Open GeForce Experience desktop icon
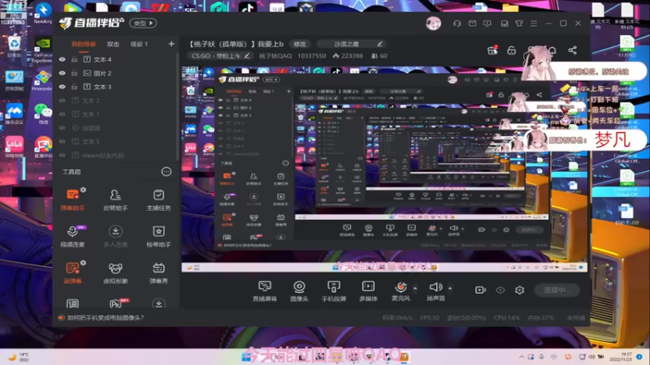The height and width of the screenshot is (365, 650). [43, 50]
